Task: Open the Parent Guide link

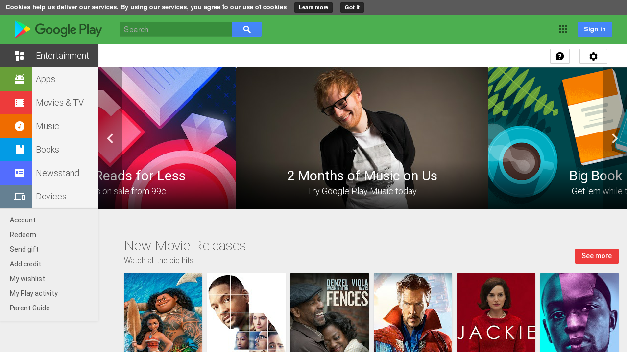Action: [x=30, y=308]
